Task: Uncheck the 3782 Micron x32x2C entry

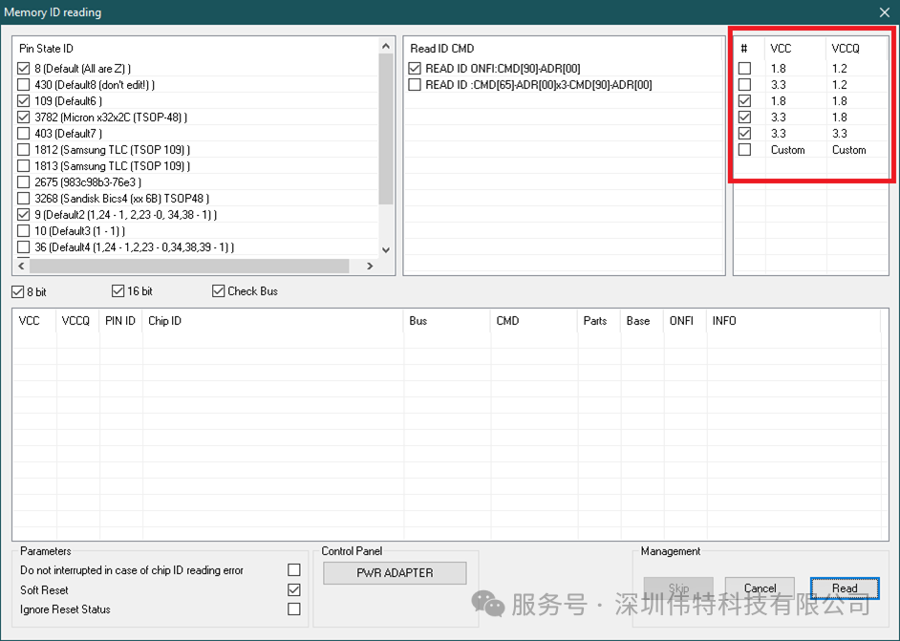Action: click(x=24, y=118)
